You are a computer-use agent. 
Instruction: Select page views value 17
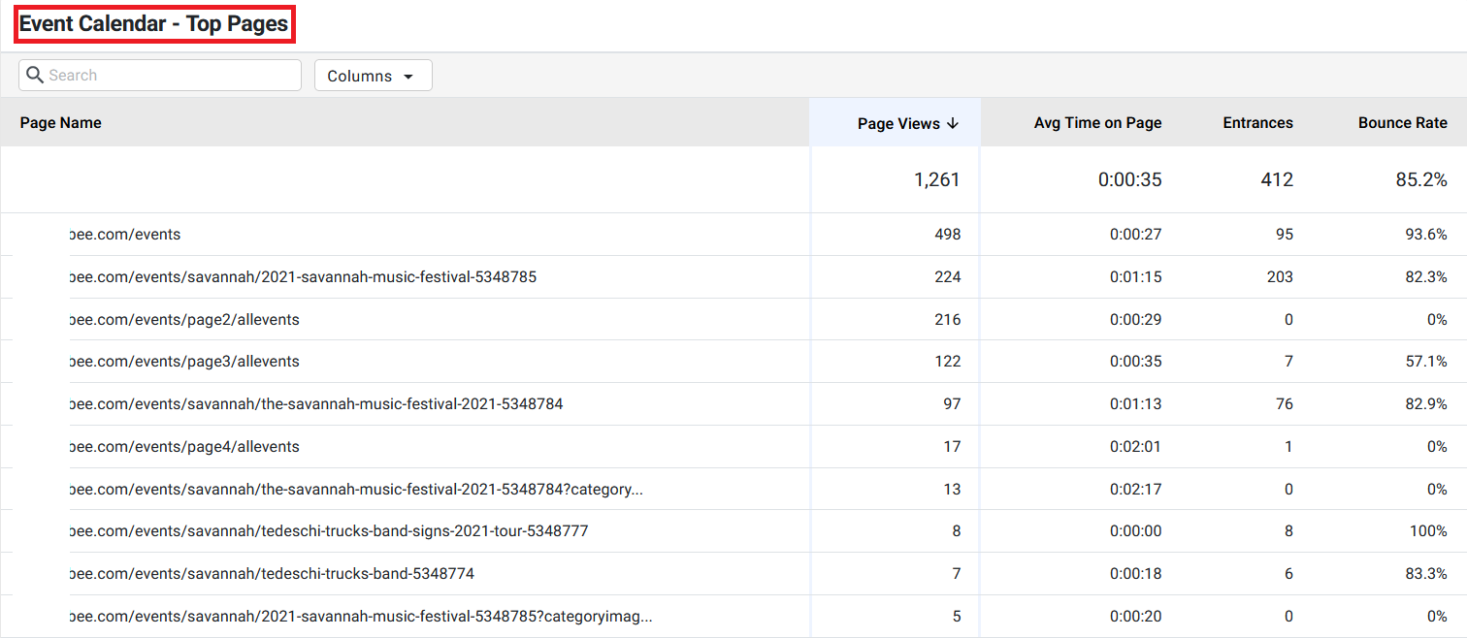coord(952,447)
